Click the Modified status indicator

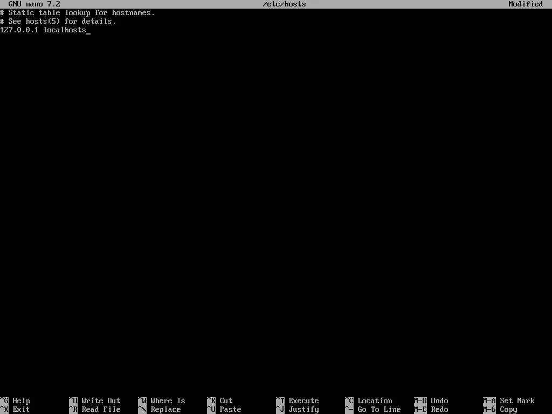(526, 4)
